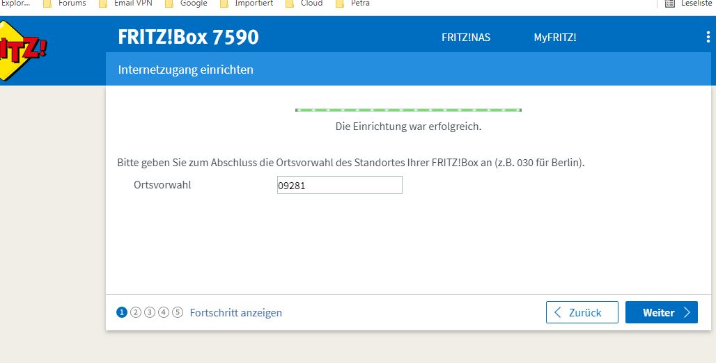This screenshot has height=363, width=716.
Task: Open the MyFRITZ! menu item
Action: tap(555, 38)
